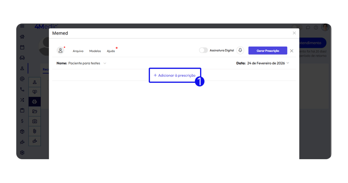The image size is (348, 183).
Task: Open the folder icon in patient submenu
Action: (x=35, y=111)
